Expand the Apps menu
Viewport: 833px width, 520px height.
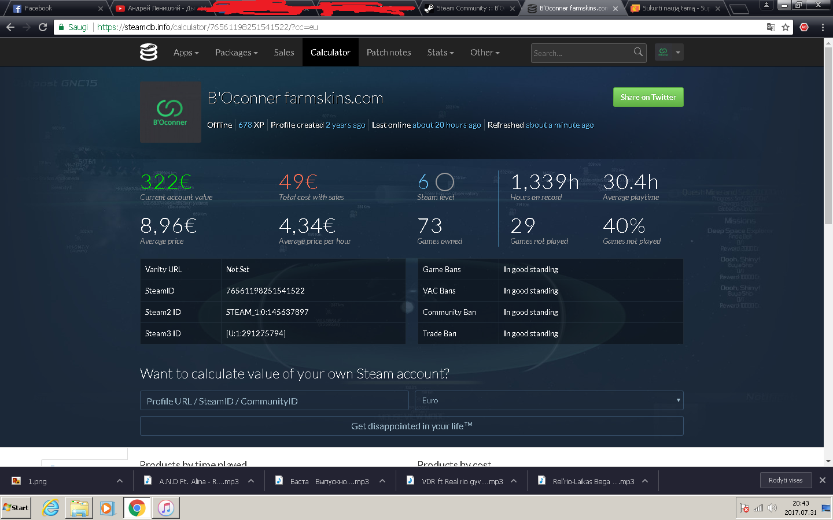pos(186,53)
